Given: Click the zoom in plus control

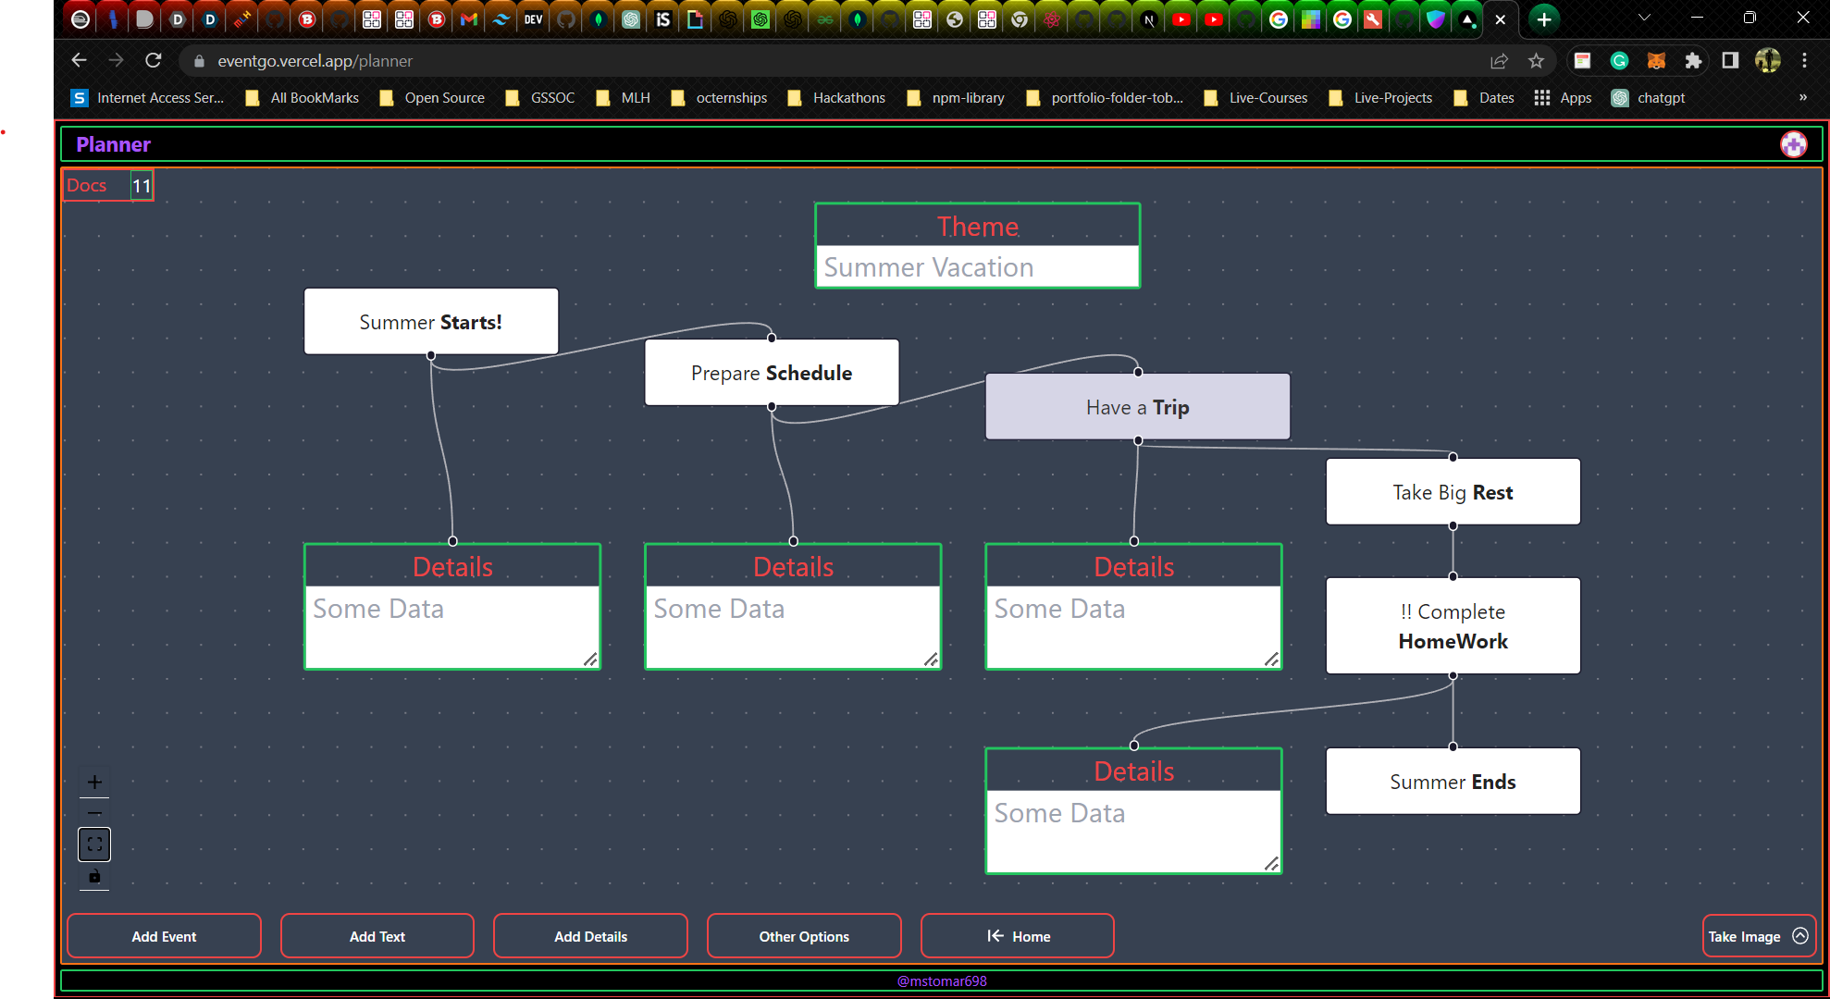Looking at the screenshot, I should coord(94,782).
